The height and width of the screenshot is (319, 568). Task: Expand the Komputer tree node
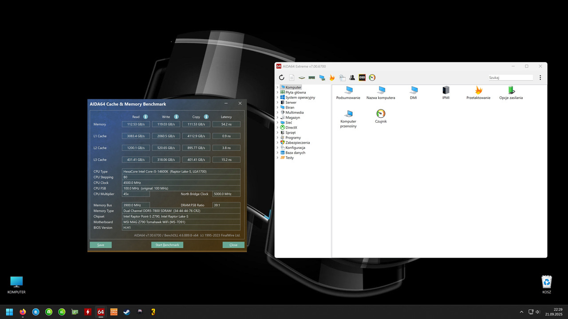click(x=277, y=87)
